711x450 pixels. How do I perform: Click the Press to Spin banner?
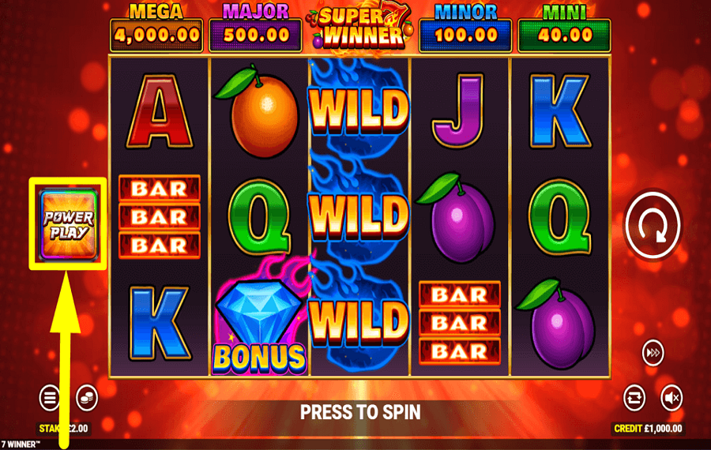(x=360, y=412)
